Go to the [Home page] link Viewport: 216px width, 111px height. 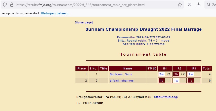click(x=84, y=23)
